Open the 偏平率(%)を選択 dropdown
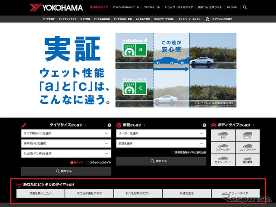Viewport: 276px width, 207px height. (x=66, y=143)
